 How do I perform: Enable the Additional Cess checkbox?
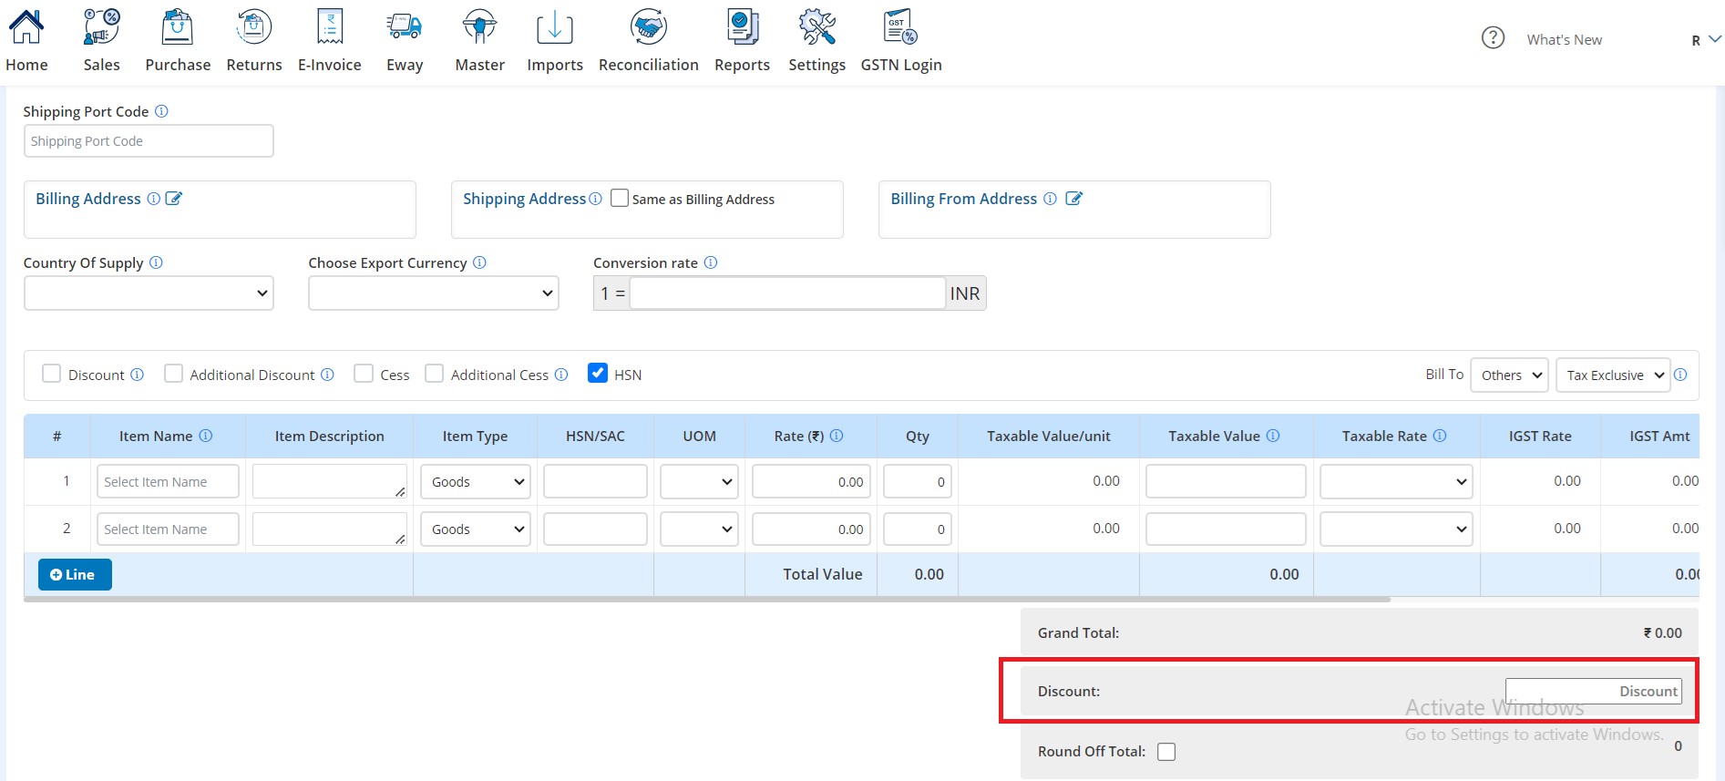point(435,374)
